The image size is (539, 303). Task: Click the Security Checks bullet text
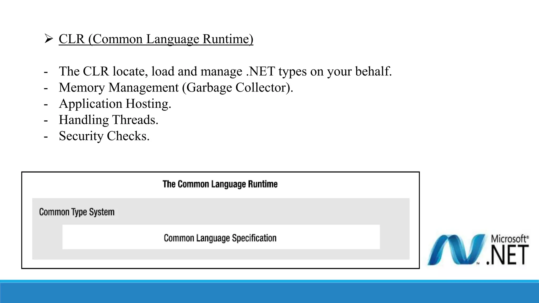pos(104,136)
